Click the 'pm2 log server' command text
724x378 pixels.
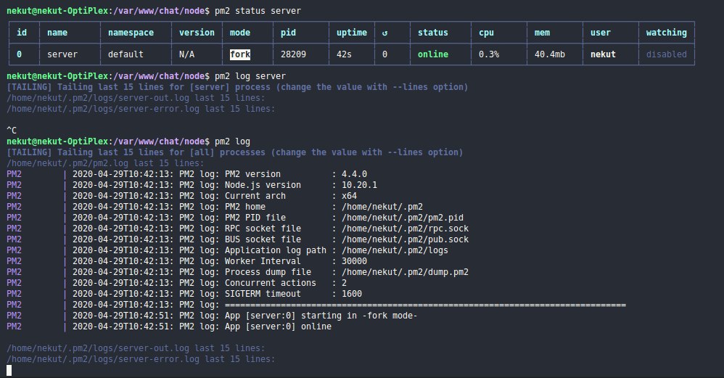click(x=250, y=76)
